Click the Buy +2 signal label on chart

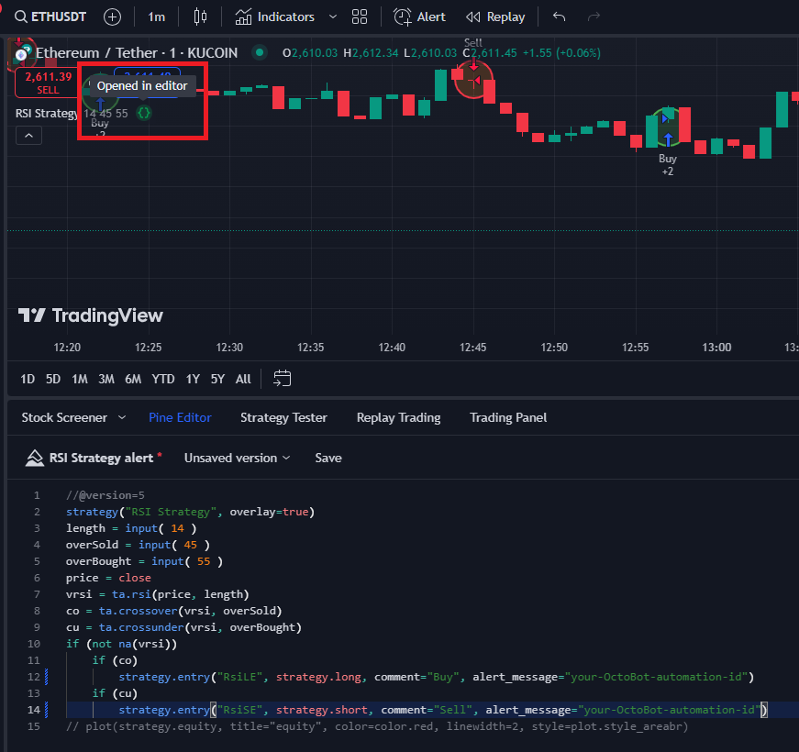pos(668,165)
